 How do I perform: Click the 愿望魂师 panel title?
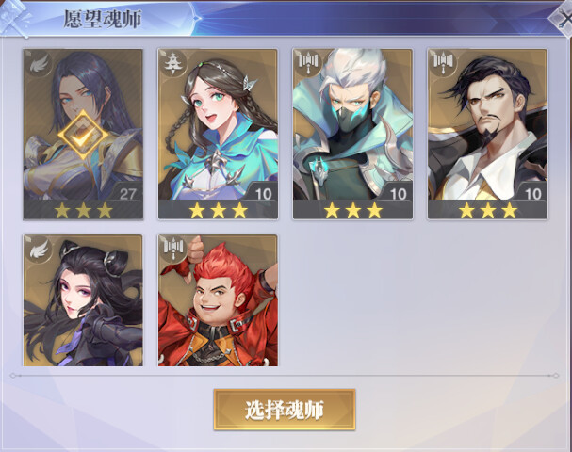pyautogui.click(x=103, y=19)
